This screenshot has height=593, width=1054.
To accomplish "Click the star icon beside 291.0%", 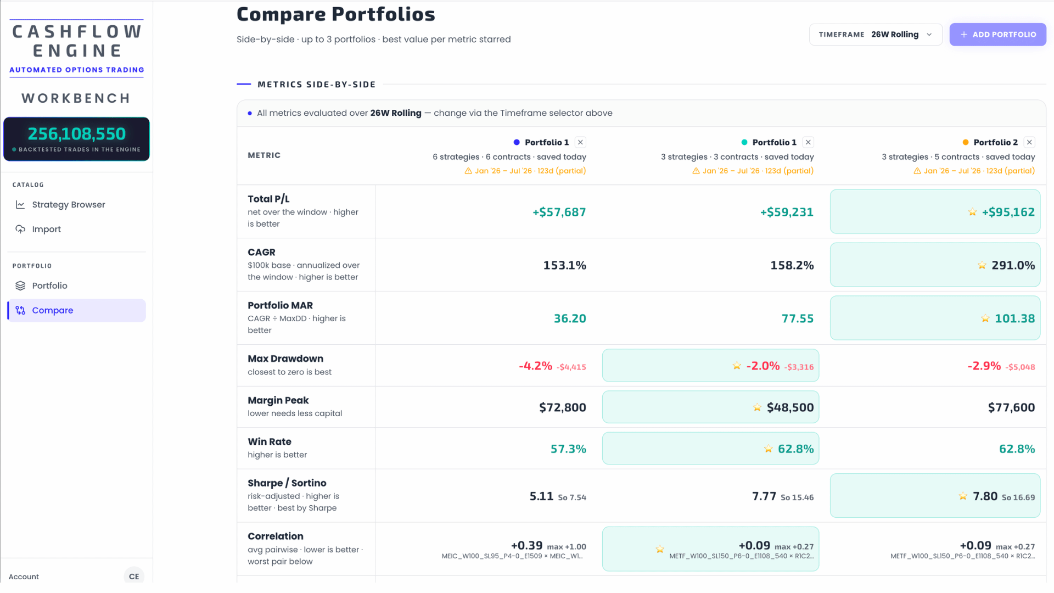I will [982, 265].
